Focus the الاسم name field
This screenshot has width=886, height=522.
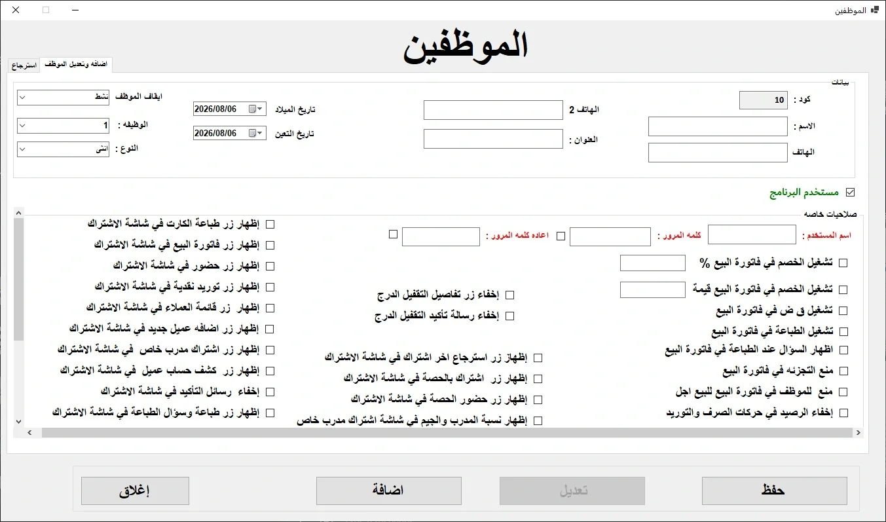click(x=718, y=127)
